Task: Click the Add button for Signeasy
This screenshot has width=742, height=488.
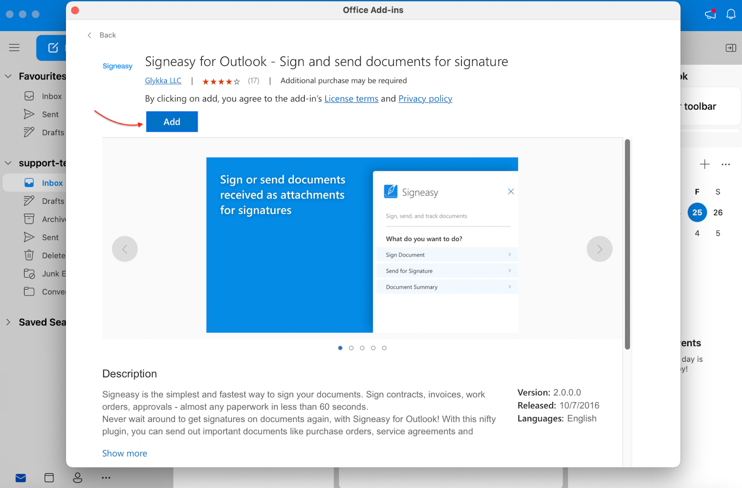Action: pos(172,122)
